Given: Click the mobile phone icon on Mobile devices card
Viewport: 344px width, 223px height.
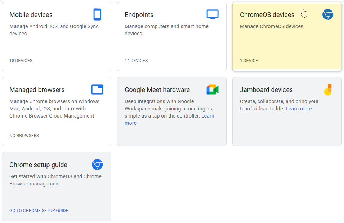Looking at the screenshot, I should point(97,14).
